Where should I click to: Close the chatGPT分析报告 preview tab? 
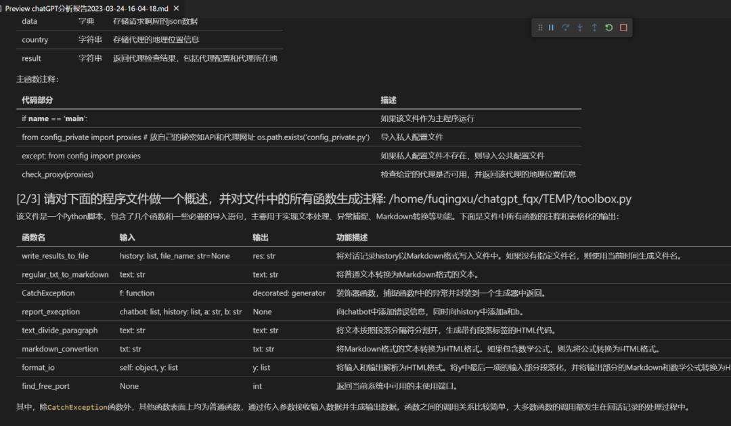coord(175,8)
